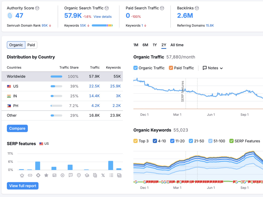Uncheck the Paid Traffic checkbox
Viewport: 263px width, 197px height.
click(171, 68)
